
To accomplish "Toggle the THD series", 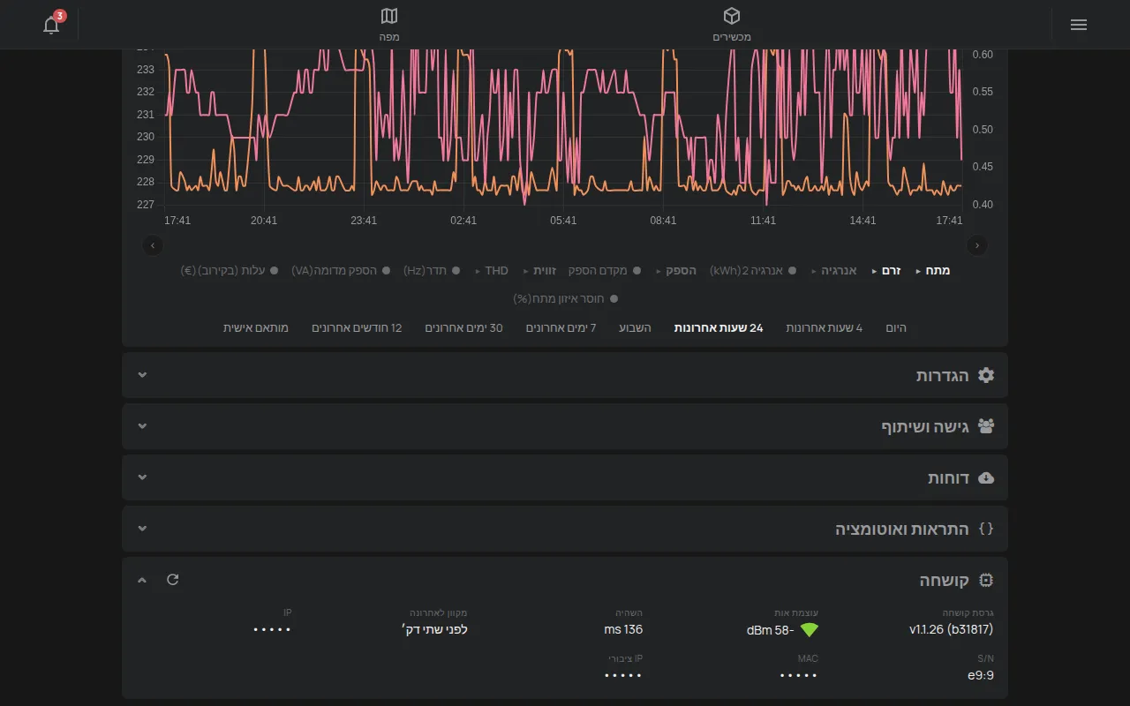I will [x=492, y=271].
